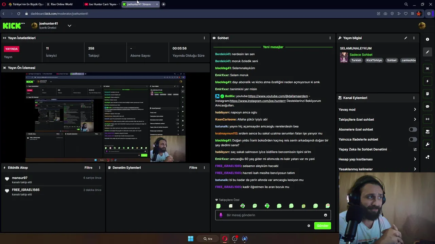Open Opera browser on taskbar

coord(225,239)
